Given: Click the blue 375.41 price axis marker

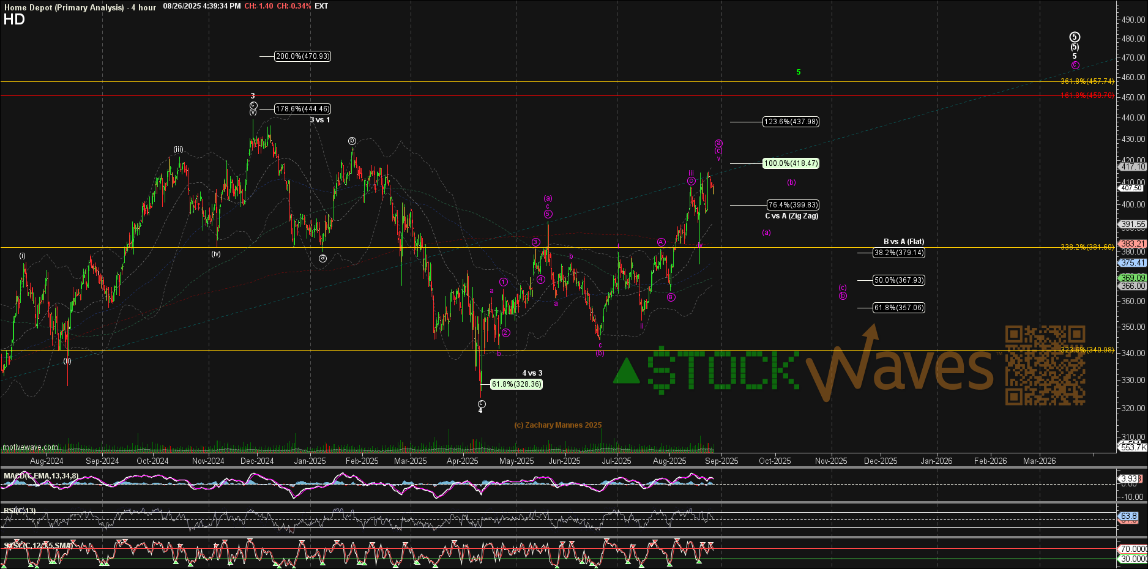Looking at the screenshot, I should [1133, 262].
